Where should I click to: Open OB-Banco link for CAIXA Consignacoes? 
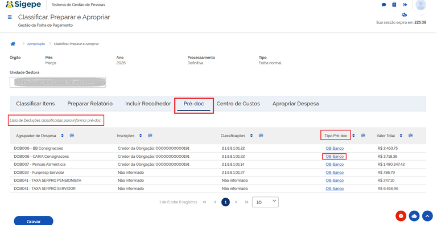(335, 156)
